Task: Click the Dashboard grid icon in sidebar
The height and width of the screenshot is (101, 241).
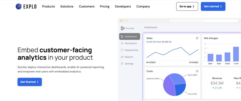Action: (x=122, y=37)
